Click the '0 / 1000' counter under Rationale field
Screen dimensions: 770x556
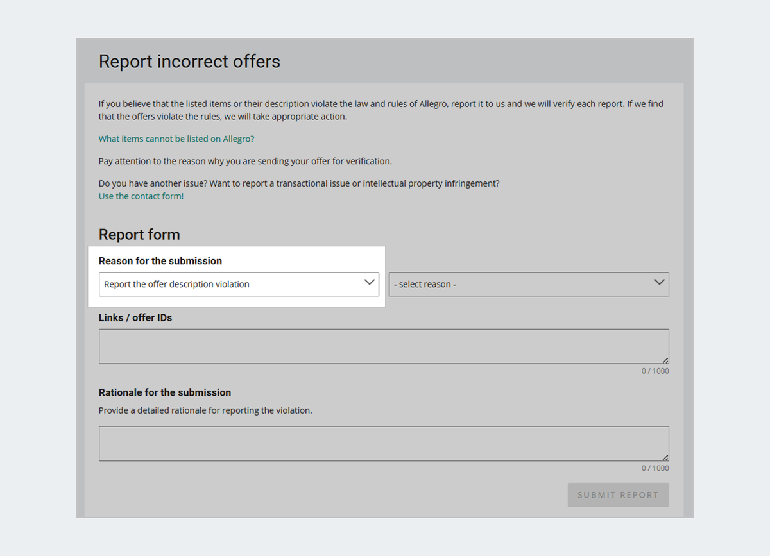pyautogui.click(x=654, y=468)
